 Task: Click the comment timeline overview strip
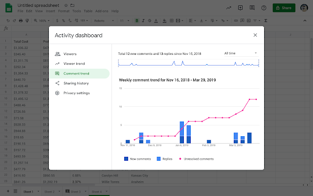(188, 64)
